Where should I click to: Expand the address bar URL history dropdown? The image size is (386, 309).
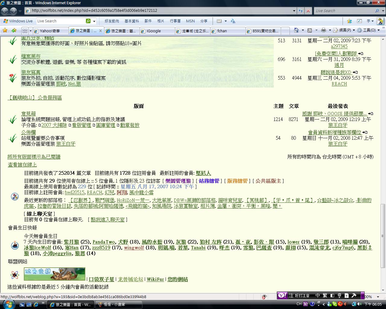point(294,11)
